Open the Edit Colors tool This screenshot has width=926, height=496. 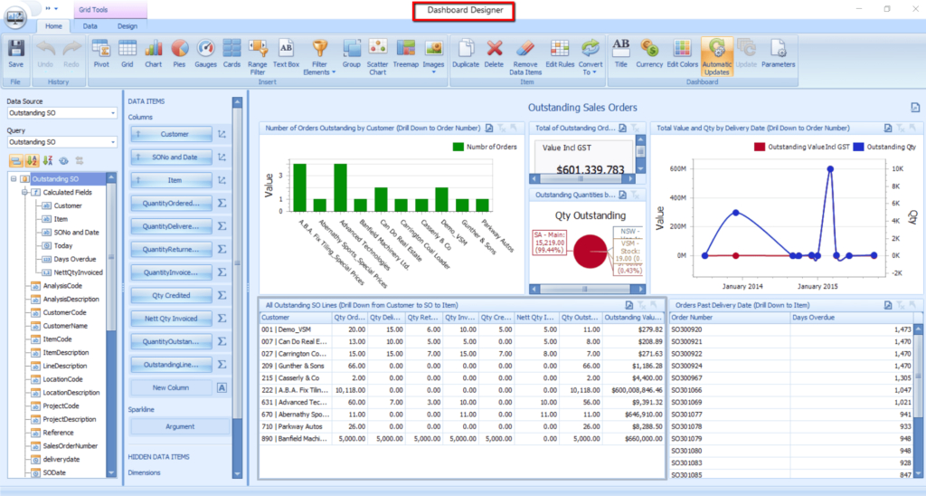coord(683,52)
